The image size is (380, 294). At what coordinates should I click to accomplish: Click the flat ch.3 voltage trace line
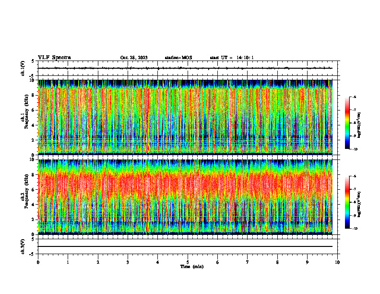coord(185,246)
